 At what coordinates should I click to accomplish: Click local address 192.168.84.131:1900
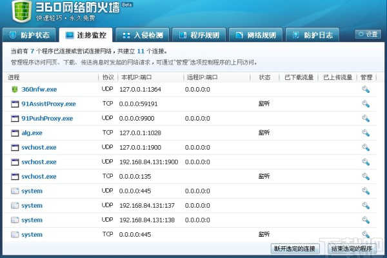[x=149, y=162]
